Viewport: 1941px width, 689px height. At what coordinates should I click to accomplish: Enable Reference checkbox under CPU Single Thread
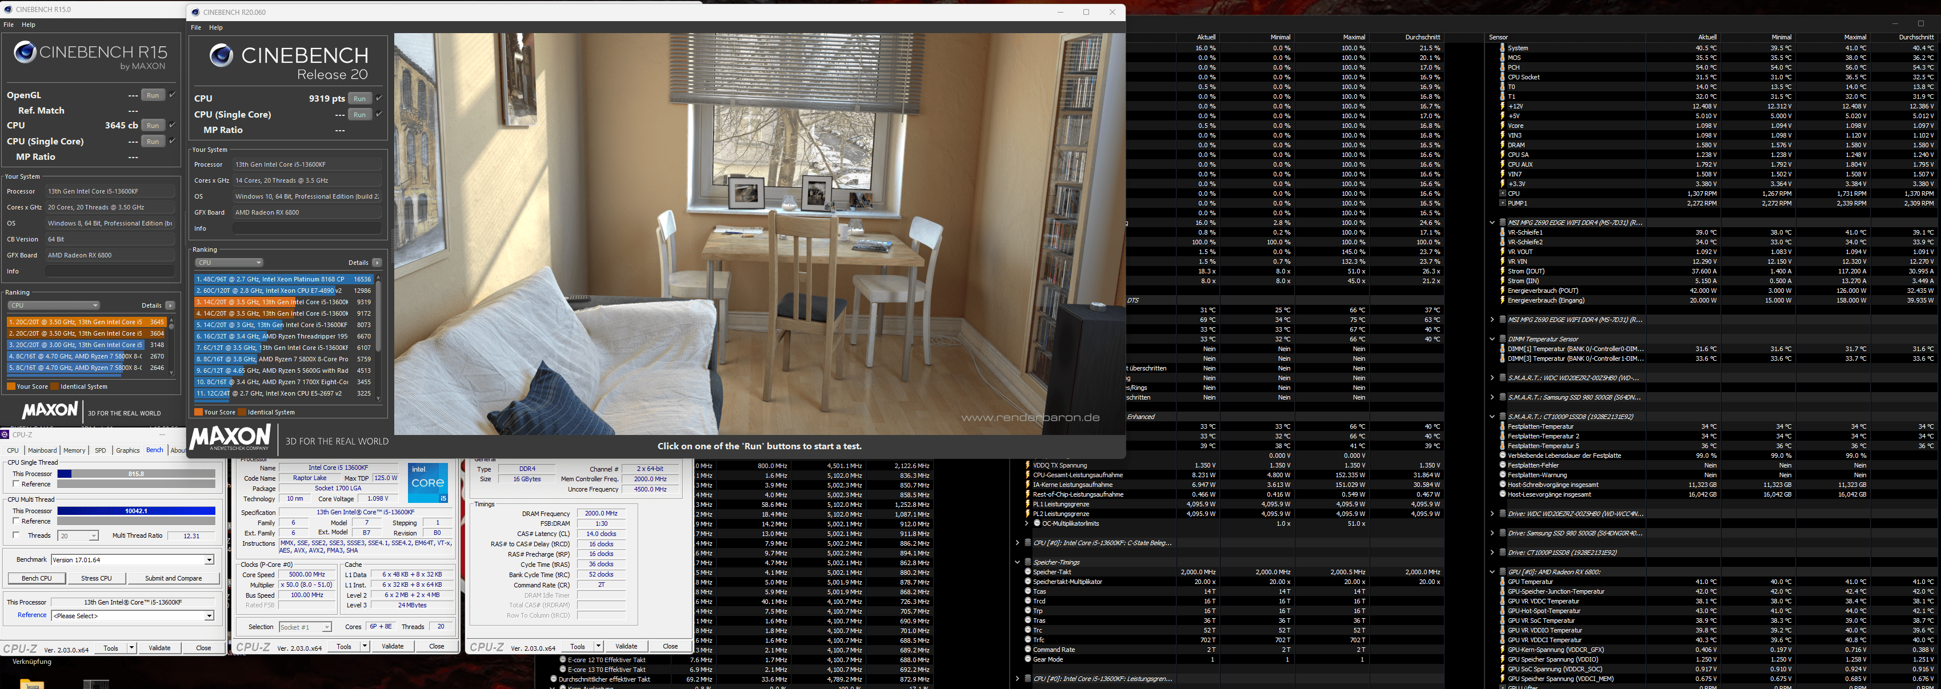16,484
